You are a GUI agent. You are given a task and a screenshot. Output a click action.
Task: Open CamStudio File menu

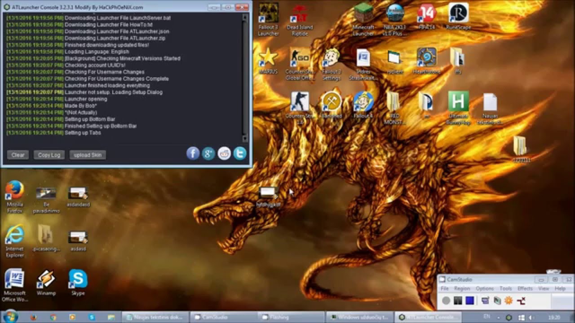point(445,288)
